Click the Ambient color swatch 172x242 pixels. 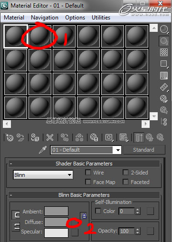57,211
